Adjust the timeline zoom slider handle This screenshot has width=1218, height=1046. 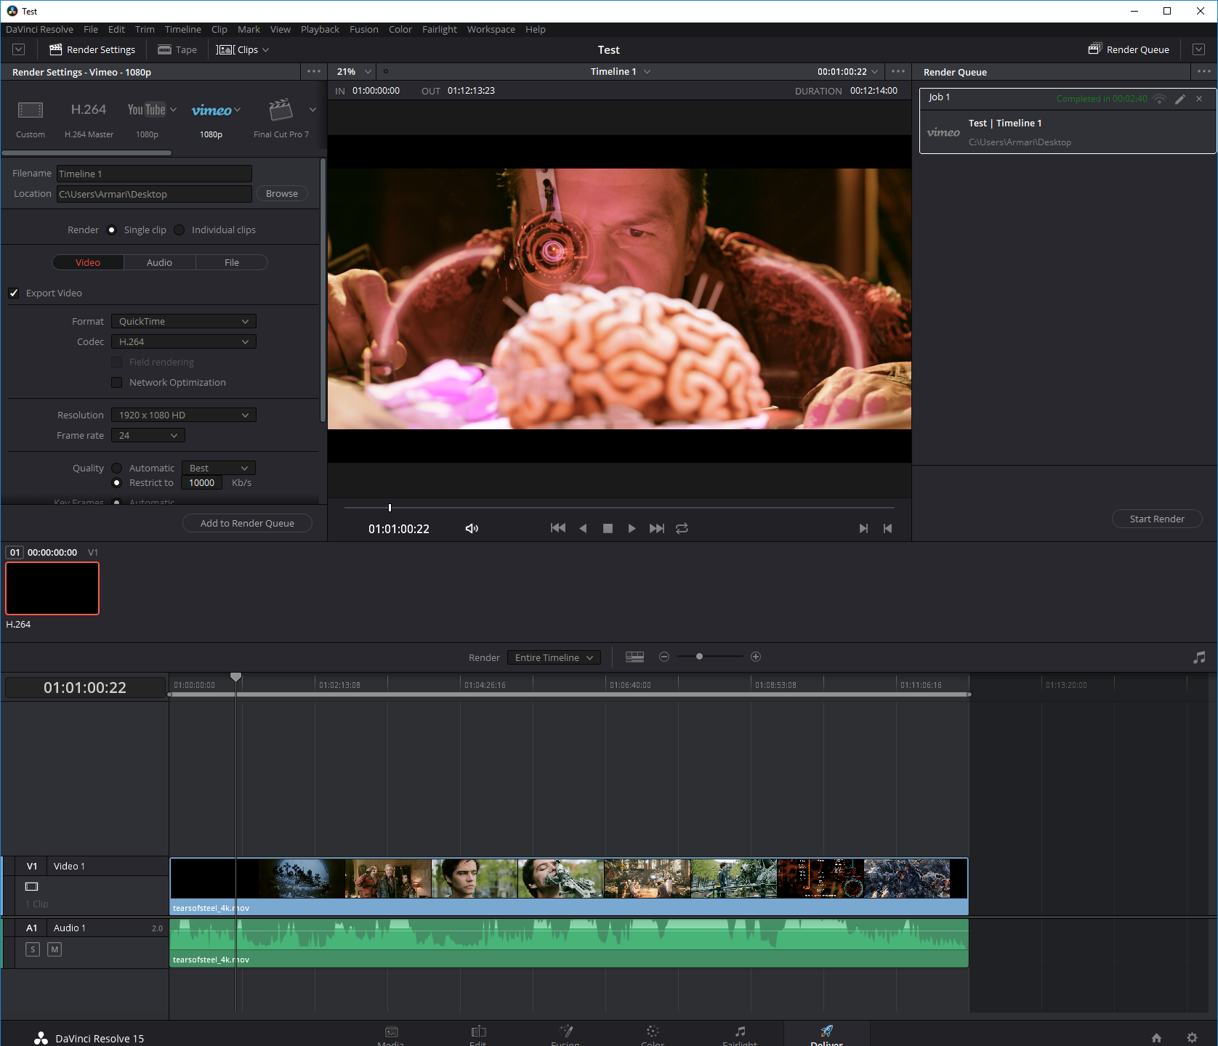[699, 657]
